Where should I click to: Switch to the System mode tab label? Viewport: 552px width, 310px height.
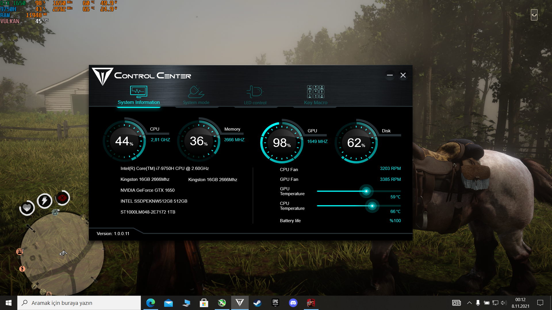196,102
